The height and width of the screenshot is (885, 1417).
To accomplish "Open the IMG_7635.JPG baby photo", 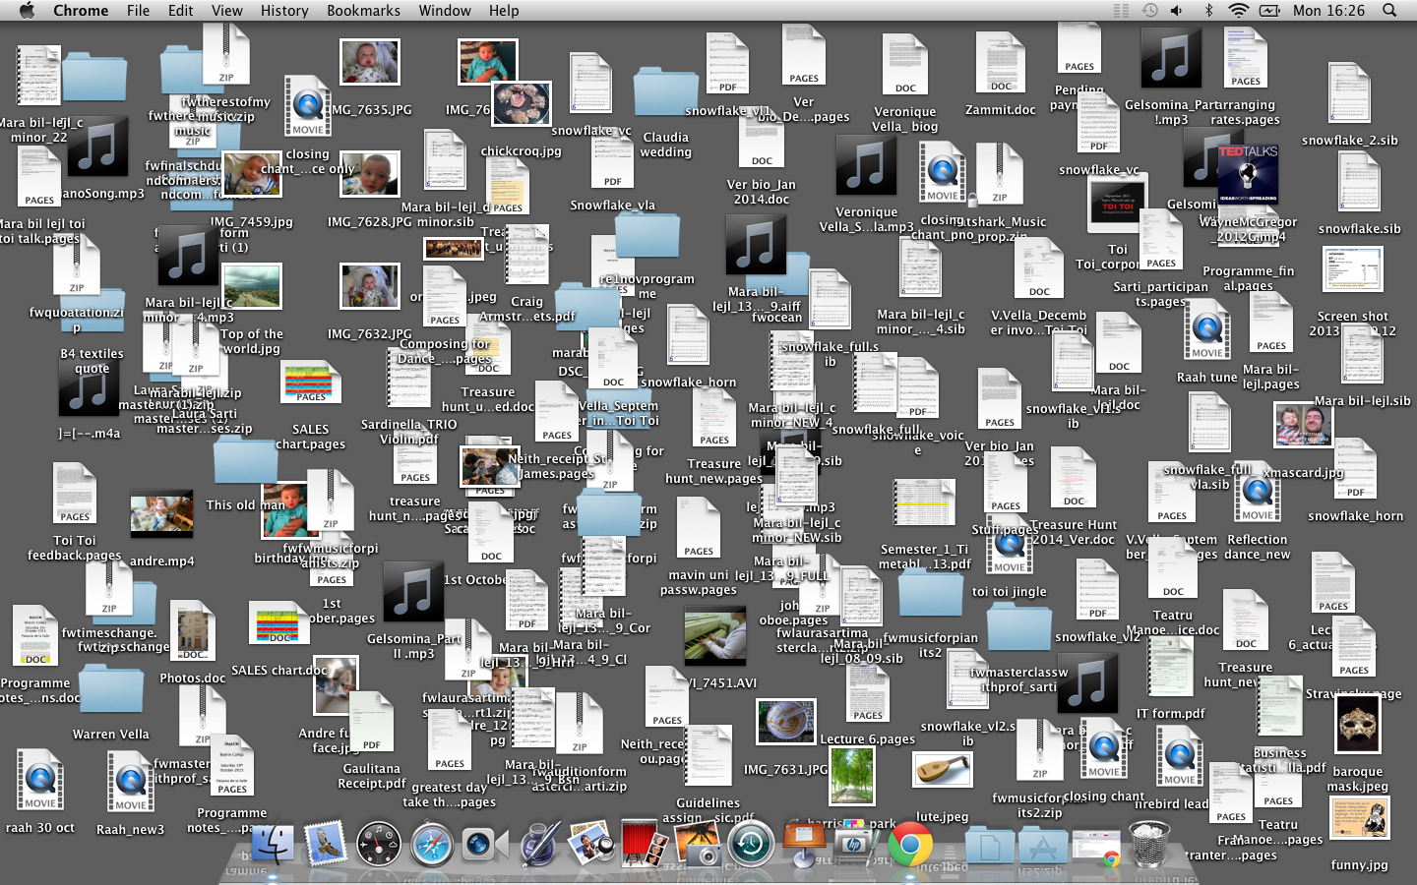I will point(369,61).
